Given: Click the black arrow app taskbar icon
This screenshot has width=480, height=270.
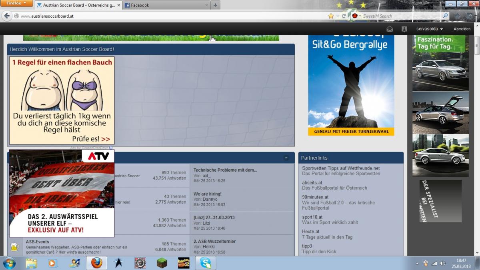Looking at the screenshot, I should click(118, 263).
